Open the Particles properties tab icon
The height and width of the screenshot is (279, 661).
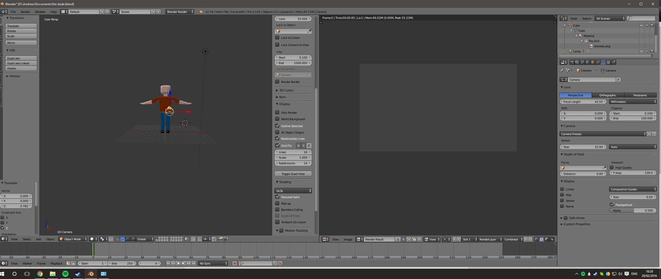tap(614, 62)
